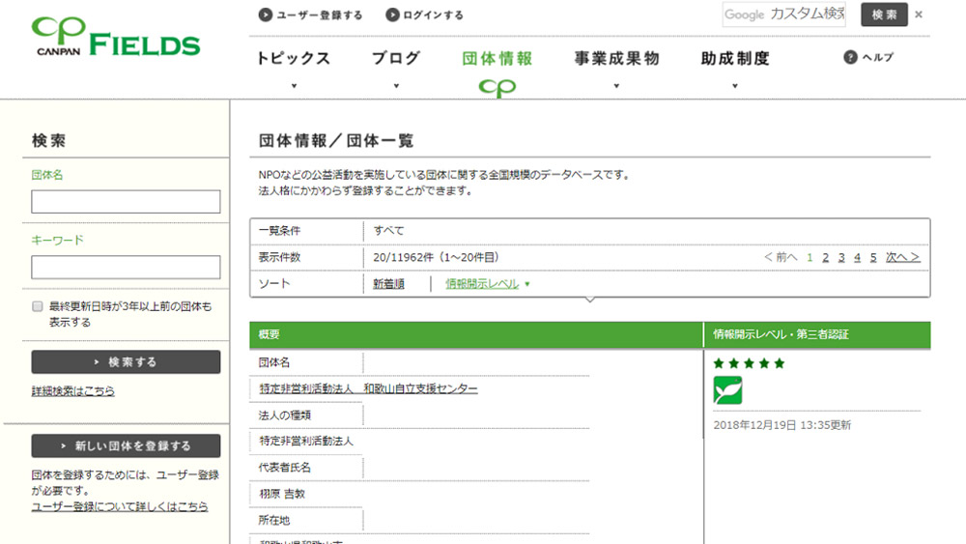966x544 pixels.
Task: Click the 団体名 search input field
Action: [x=126, y=202]
